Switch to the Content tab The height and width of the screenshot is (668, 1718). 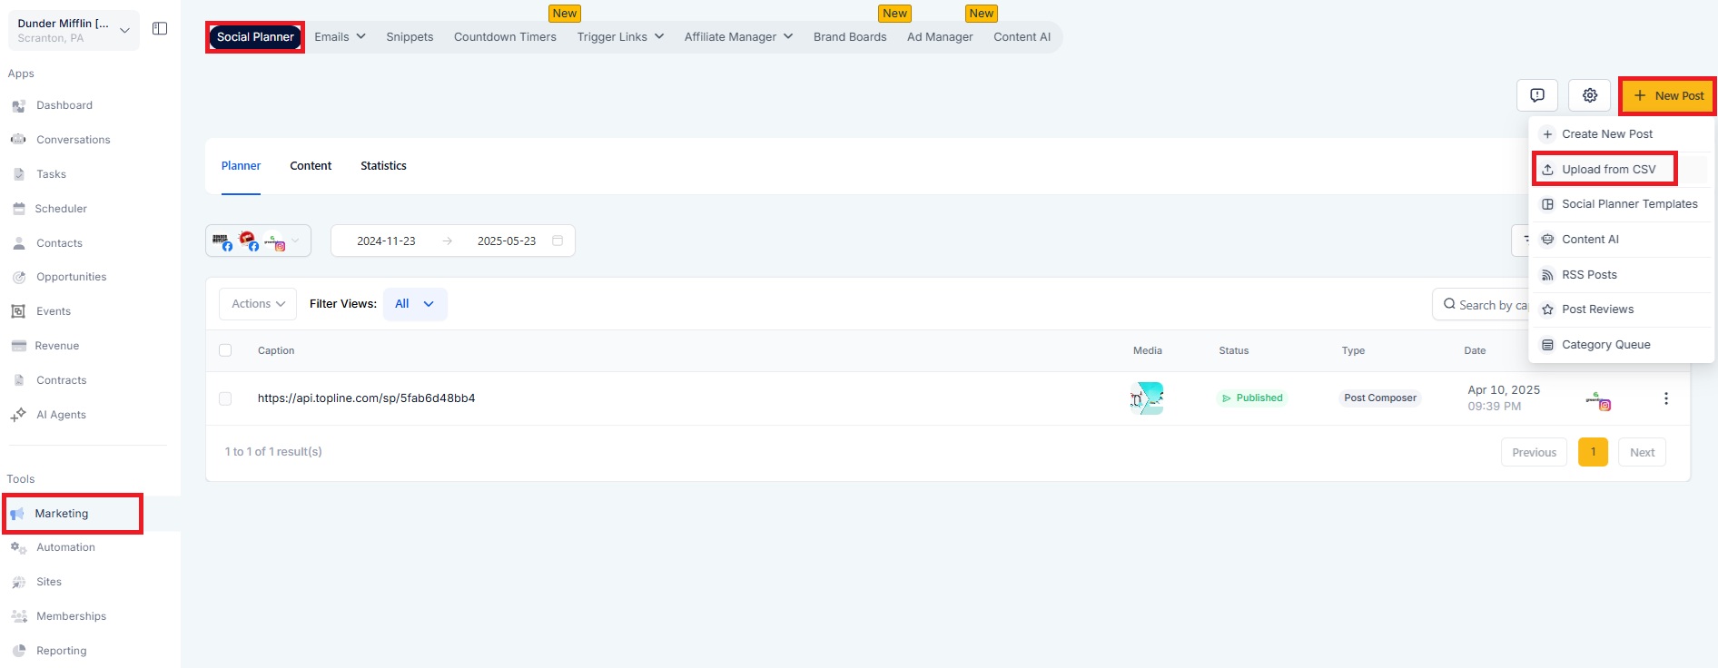pos(311,166)
